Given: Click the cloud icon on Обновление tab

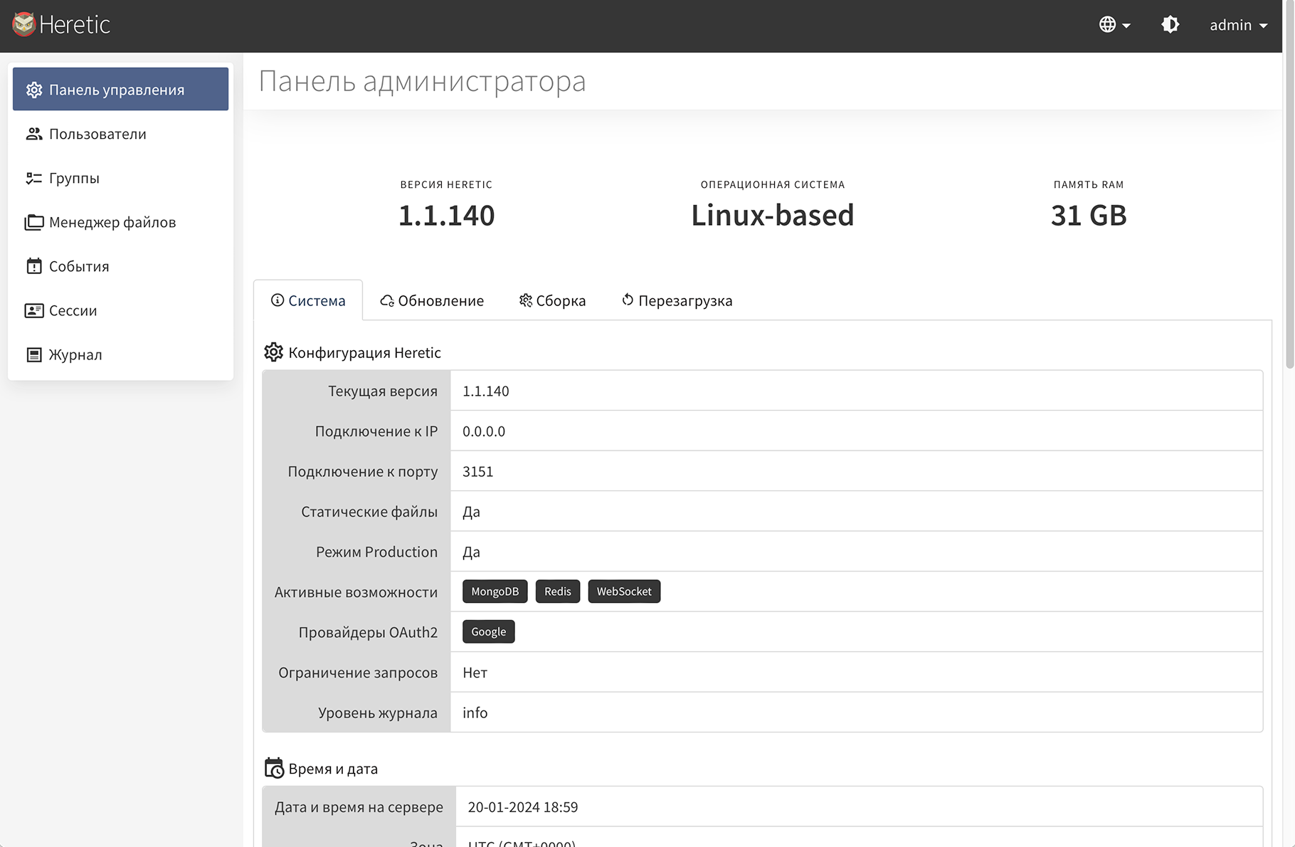Looking at the screenshot, I should [x=387, y=301].
